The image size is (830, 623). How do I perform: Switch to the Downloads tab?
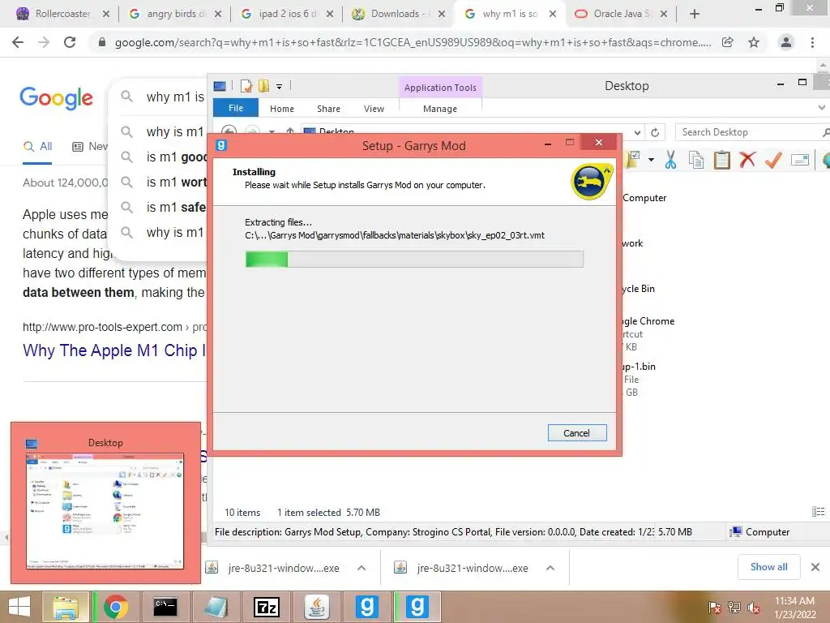pyautogui.click(x=398, y=14)
